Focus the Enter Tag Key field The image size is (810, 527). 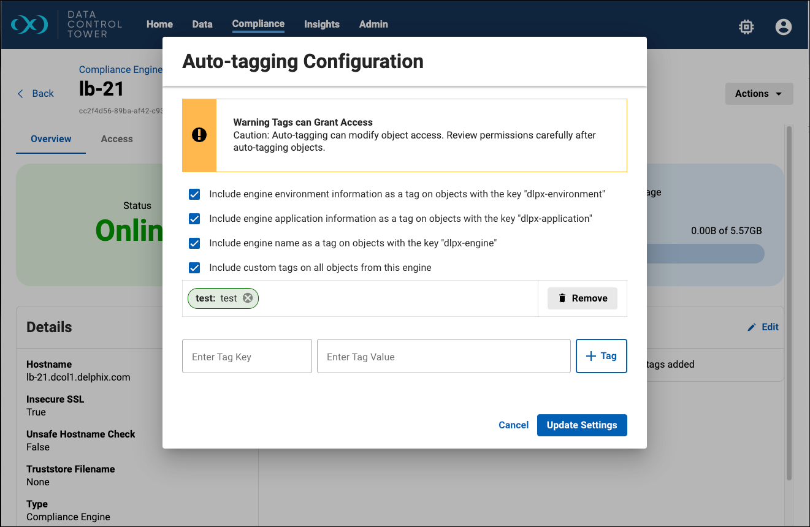point(246,357)
